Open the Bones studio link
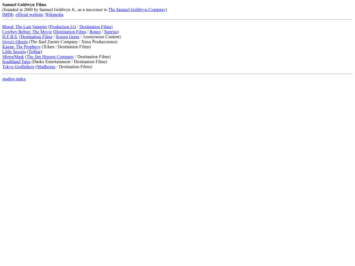Screen dimensions: 355x266 95,32
